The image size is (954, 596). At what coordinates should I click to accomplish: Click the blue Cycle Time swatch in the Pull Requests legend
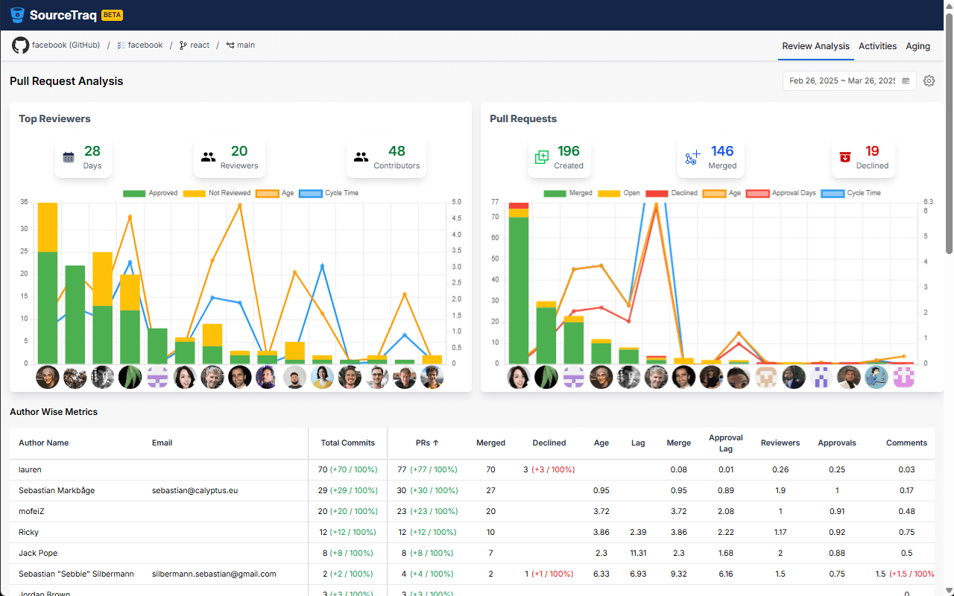pos(832,193)
